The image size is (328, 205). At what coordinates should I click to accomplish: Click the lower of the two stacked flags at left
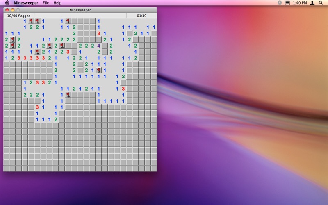click(13, 46)
